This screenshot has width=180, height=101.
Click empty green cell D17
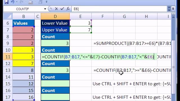(x=55, y=97)
